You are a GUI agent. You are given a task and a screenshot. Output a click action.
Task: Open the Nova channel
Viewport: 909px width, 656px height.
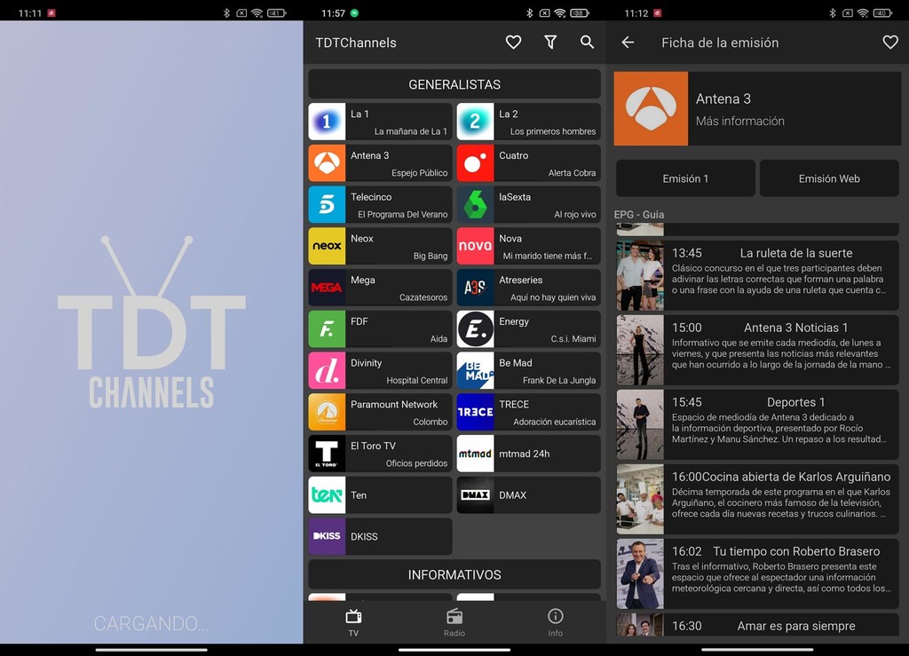(x=528, y=246)
